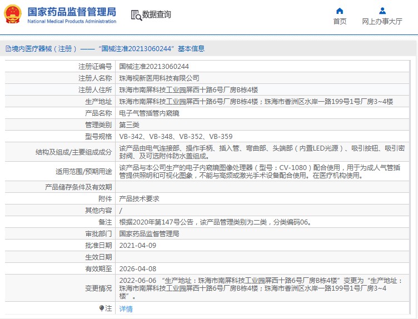This screenshot has height=319, width=418.
Task: Click the 数据查询 text label
Action: 157,15
